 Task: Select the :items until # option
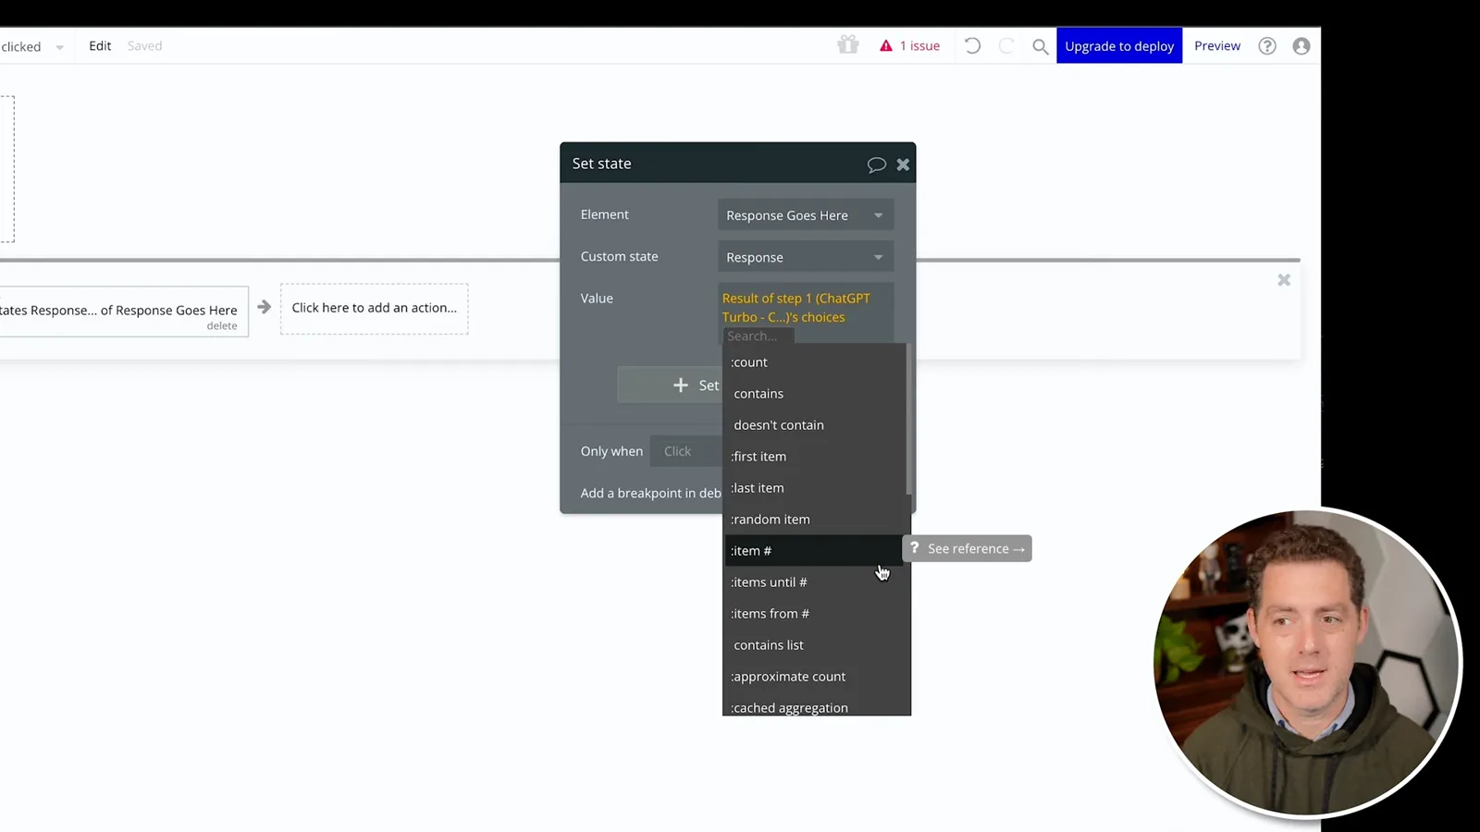point(814,582)
